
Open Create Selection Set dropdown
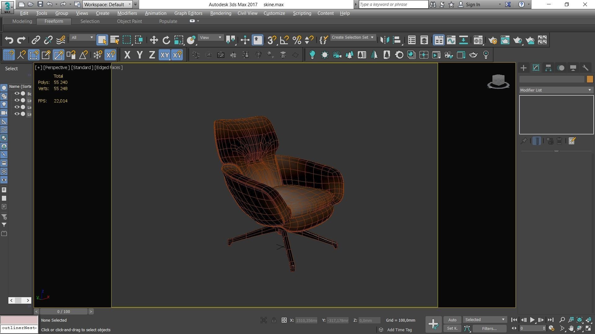point(352,37)
